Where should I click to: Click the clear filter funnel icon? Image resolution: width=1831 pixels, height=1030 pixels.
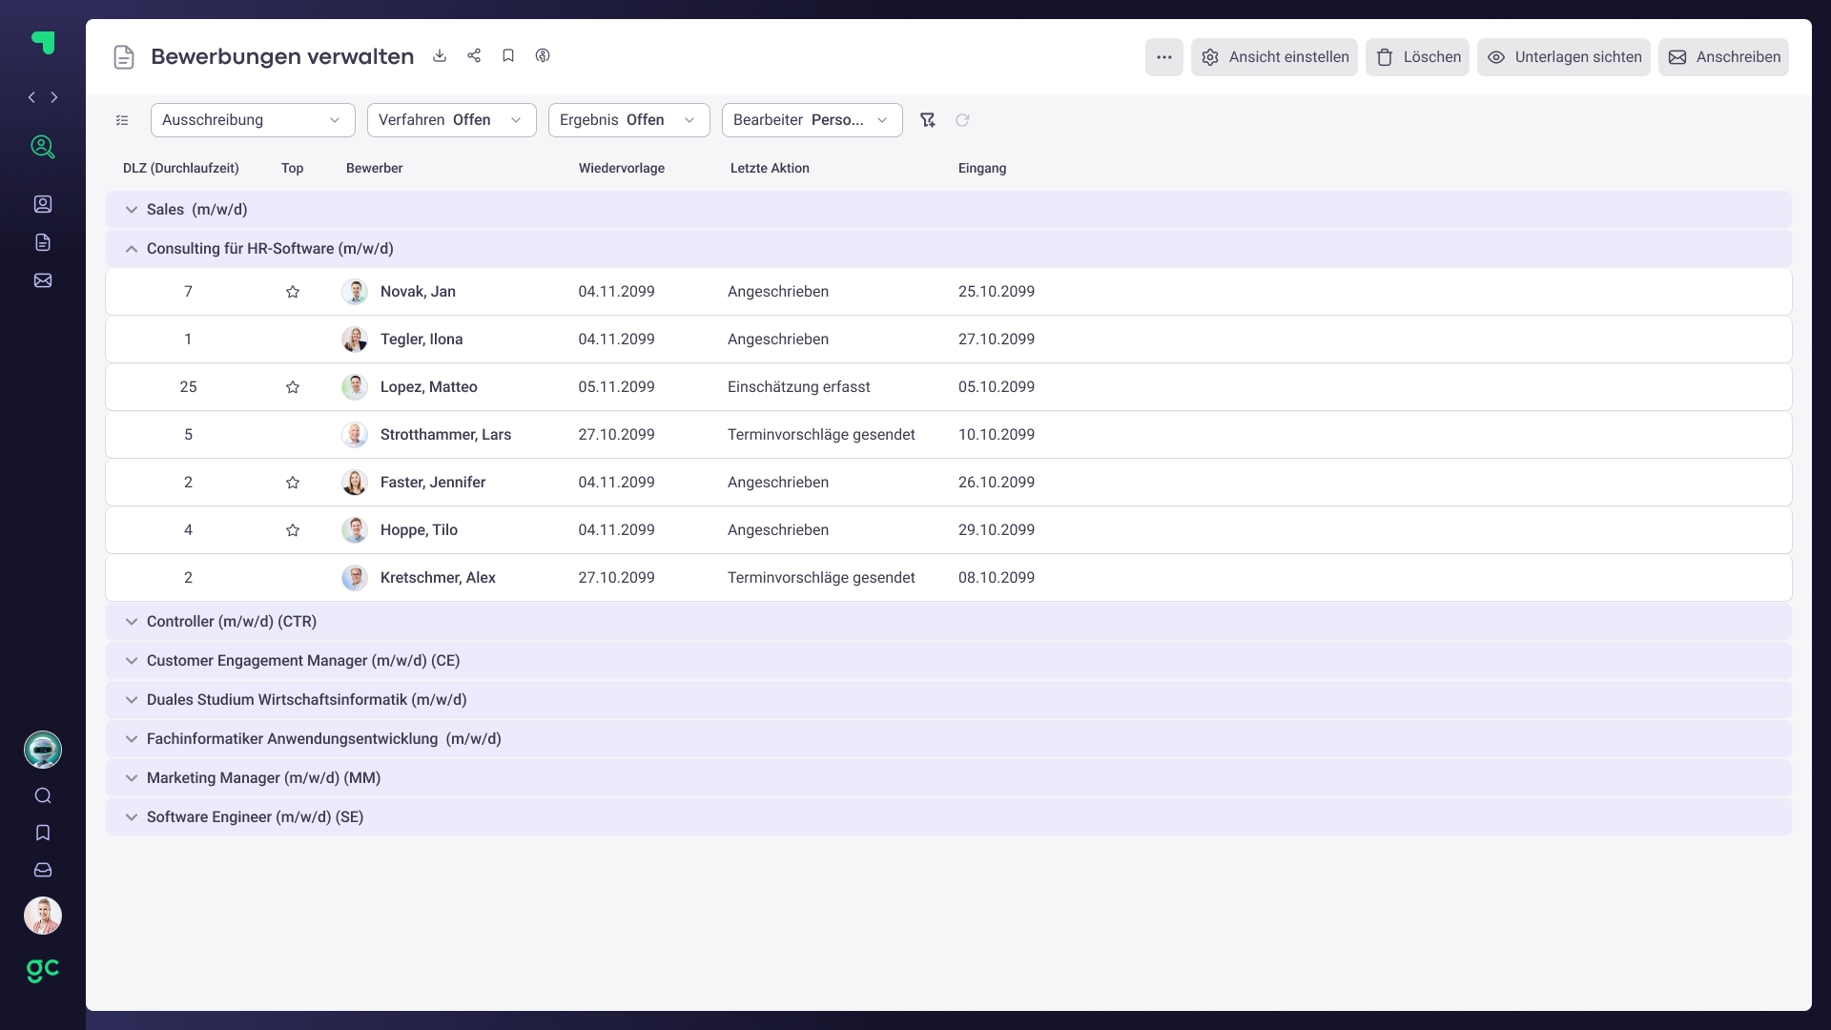coord(927,120)
